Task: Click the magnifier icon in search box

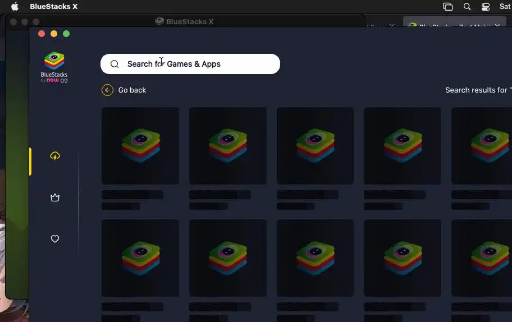Action: [115, 64]
